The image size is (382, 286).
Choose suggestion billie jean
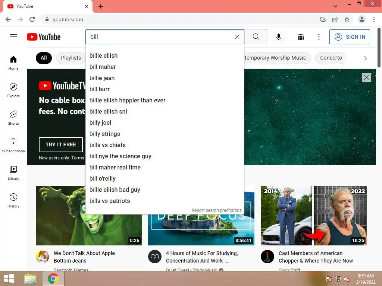(x=165, y=78)
